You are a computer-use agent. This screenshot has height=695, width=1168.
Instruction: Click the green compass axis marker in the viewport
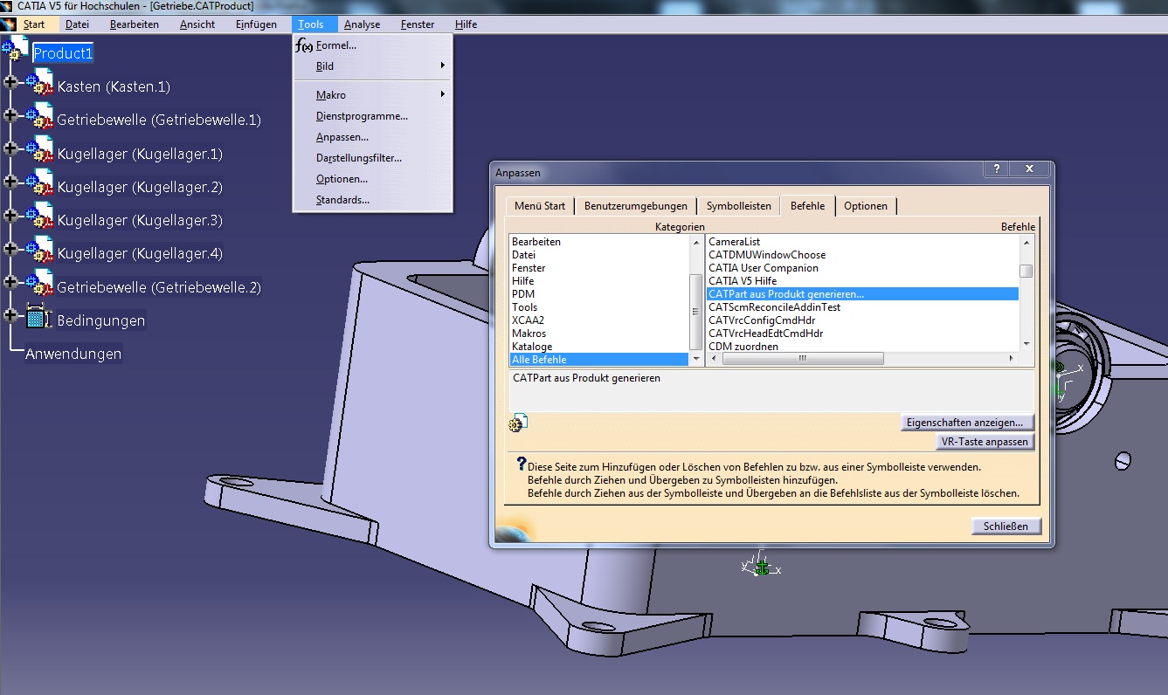coord(762,568)
